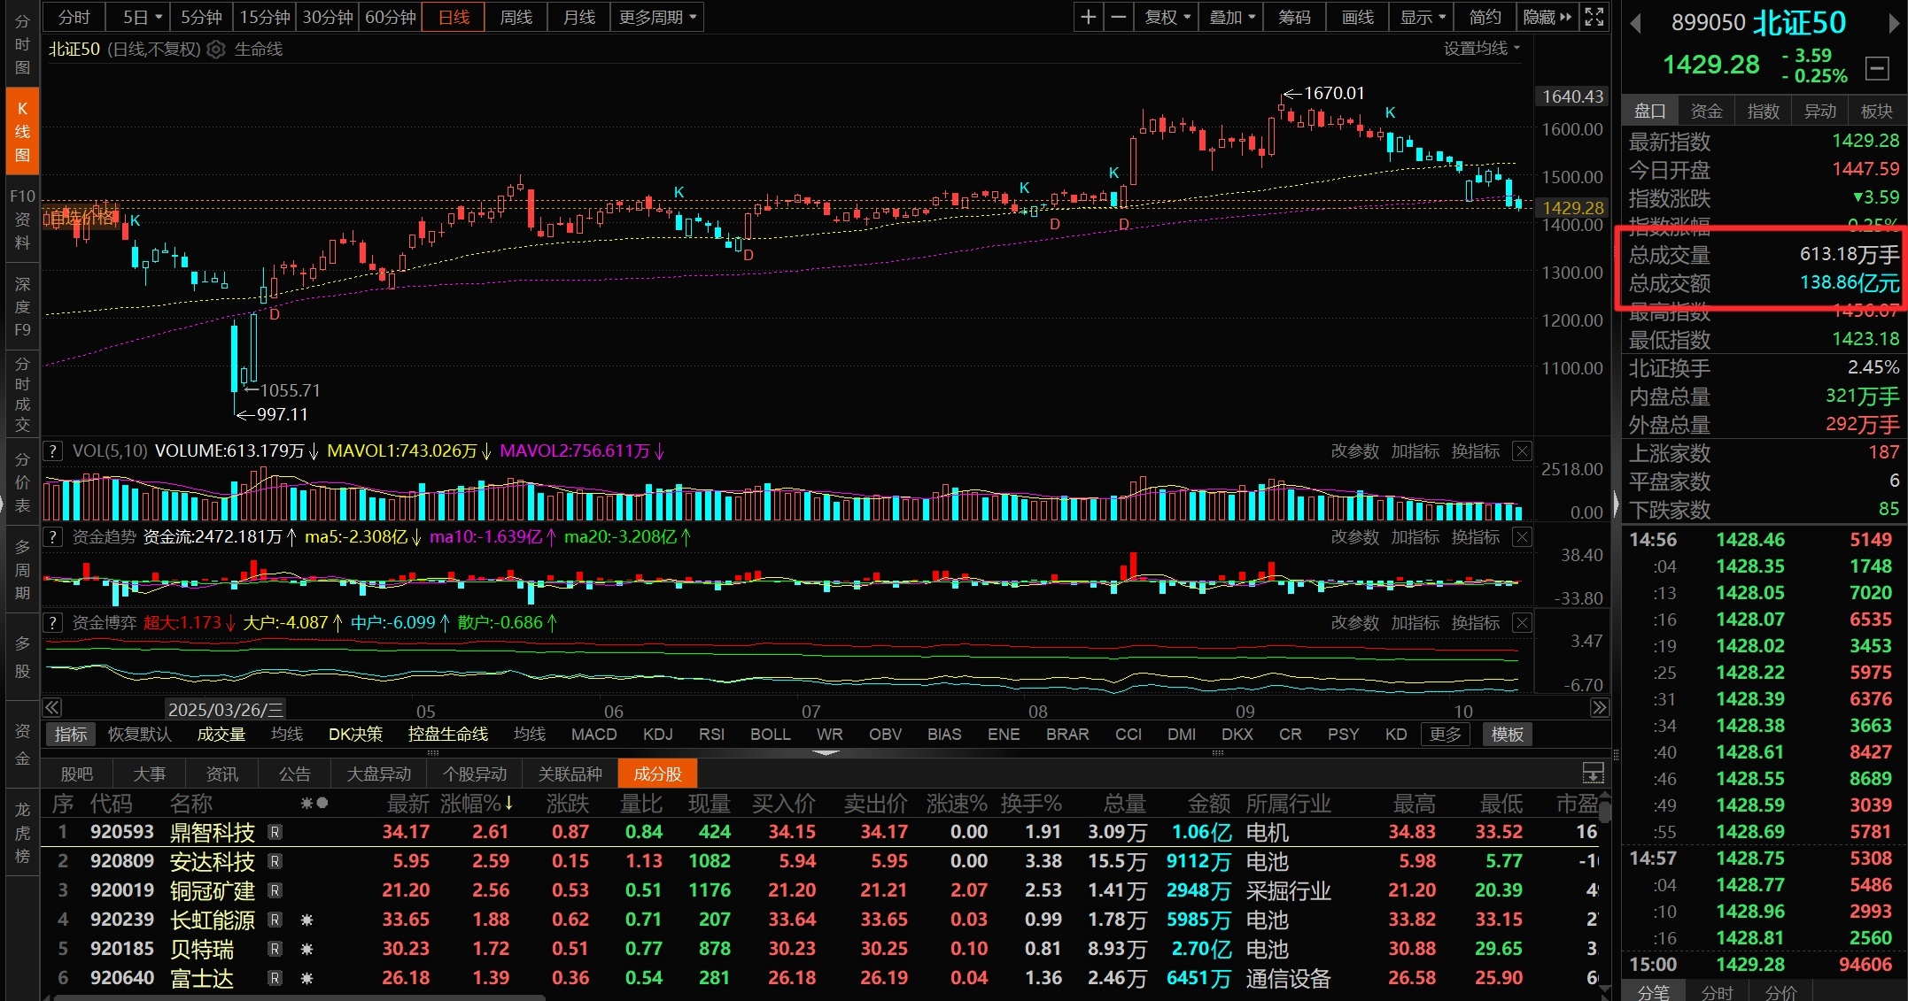
Task: Open the 资金 tab in quote panel
Action: pos(1706,111)
